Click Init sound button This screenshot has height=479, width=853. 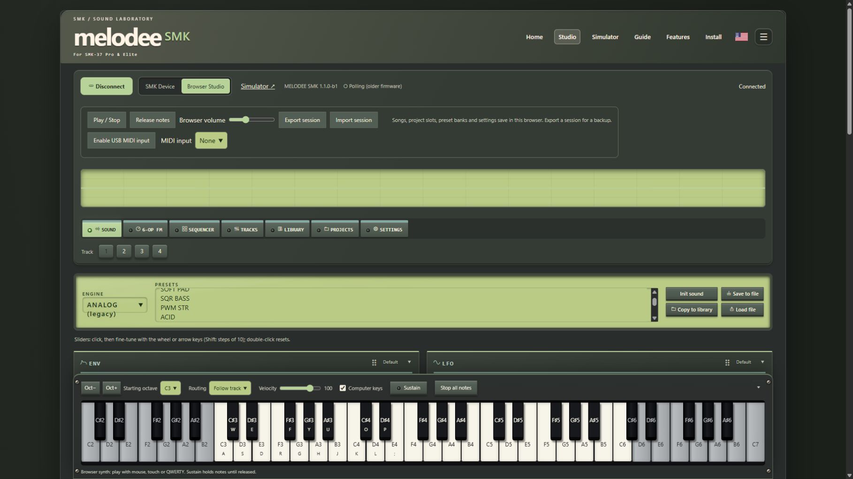pos(691,294)
